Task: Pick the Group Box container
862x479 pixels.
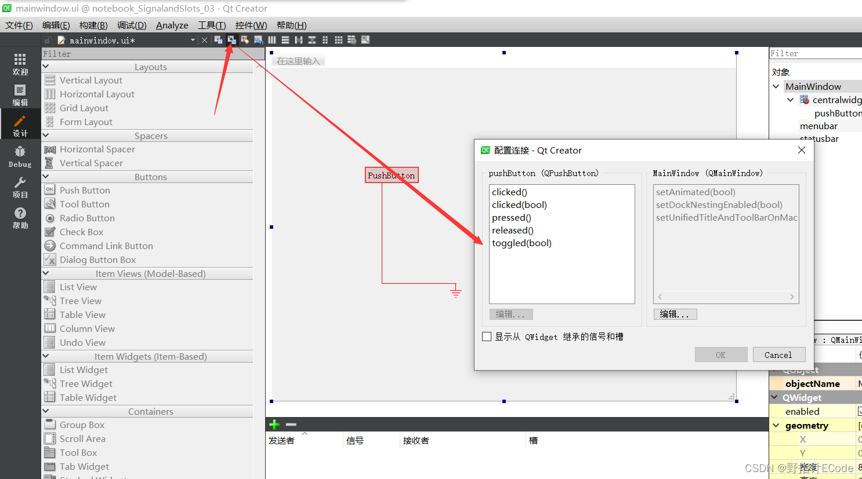Action: pos(82,425)
